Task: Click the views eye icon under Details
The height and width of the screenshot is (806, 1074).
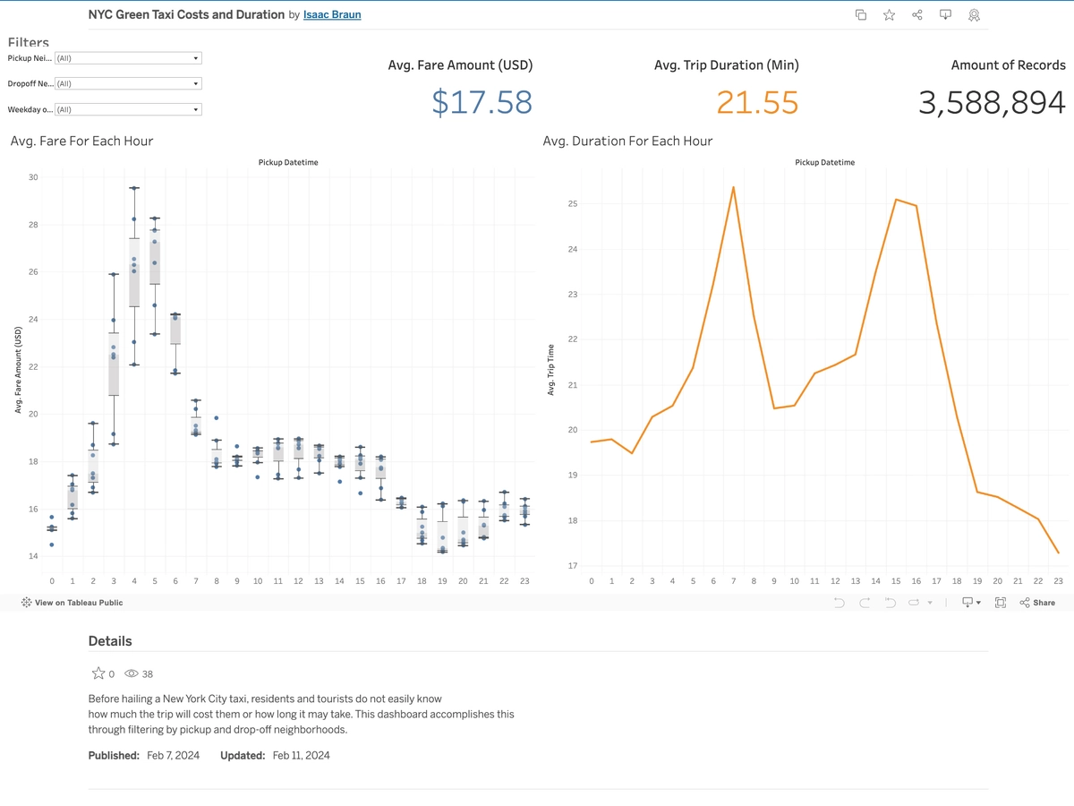Action: (131, 673)
